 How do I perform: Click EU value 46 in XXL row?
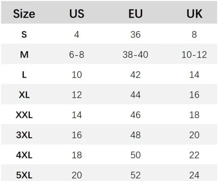(x=135, y=115)
